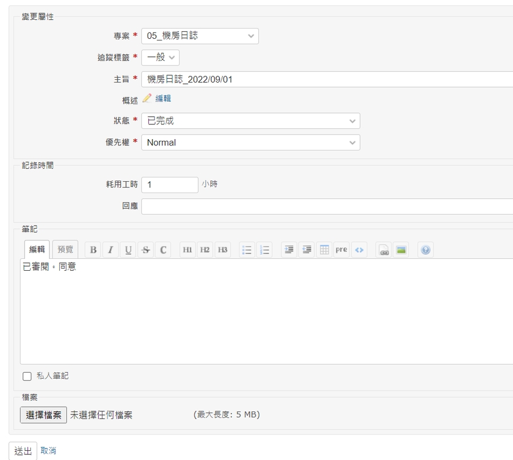The width and height of the screenshot is (513, 460).
Task: Click the 耗用工時 hours input field
Action: [x=169, y=185]
